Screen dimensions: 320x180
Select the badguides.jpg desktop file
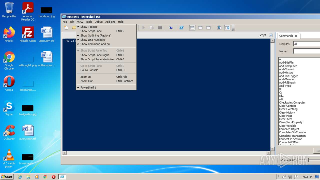tap(28, 110)
